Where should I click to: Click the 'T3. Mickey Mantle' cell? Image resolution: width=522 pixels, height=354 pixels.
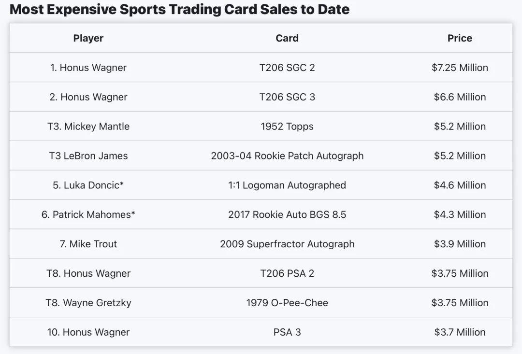[x=88, y=127]
